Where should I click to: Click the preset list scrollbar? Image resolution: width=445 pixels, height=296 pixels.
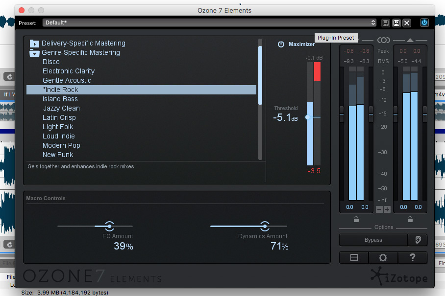click(260, 75)
